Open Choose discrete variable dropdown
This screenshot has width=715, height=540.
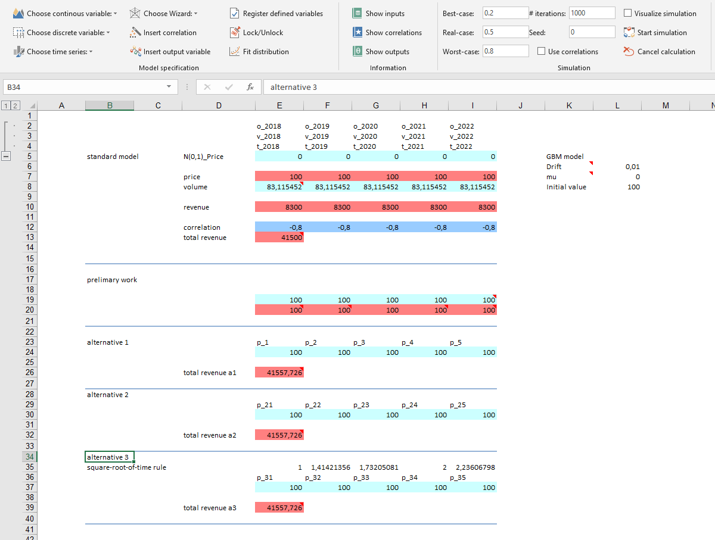[x=108, y=33]
